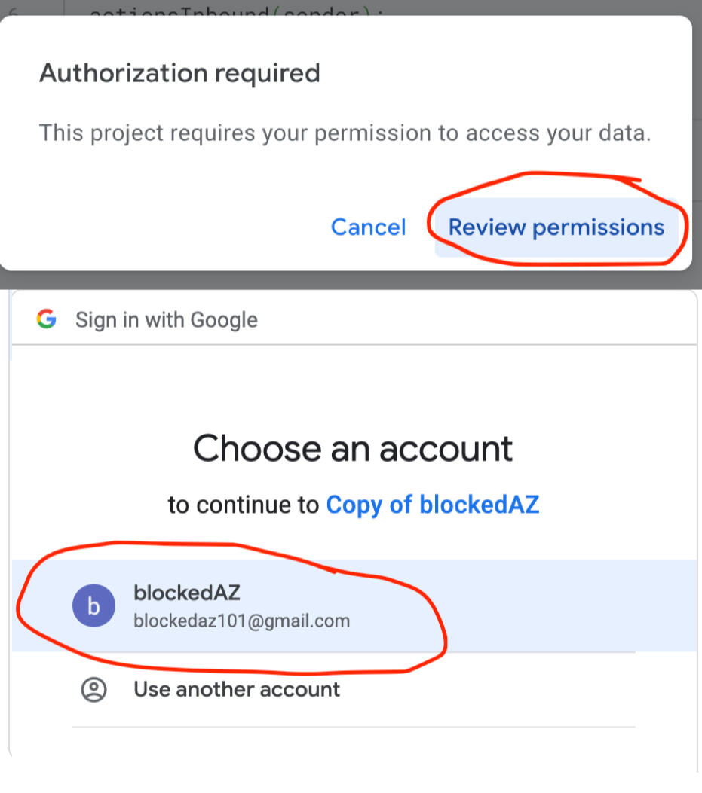702x793 pixels.
Task: Click the dimmed gray strip below the dialog
Action: [x=351, y=279]
